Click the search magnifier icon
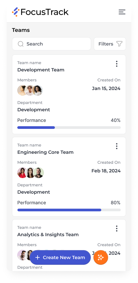138x283 pixels. click(21, 44)
